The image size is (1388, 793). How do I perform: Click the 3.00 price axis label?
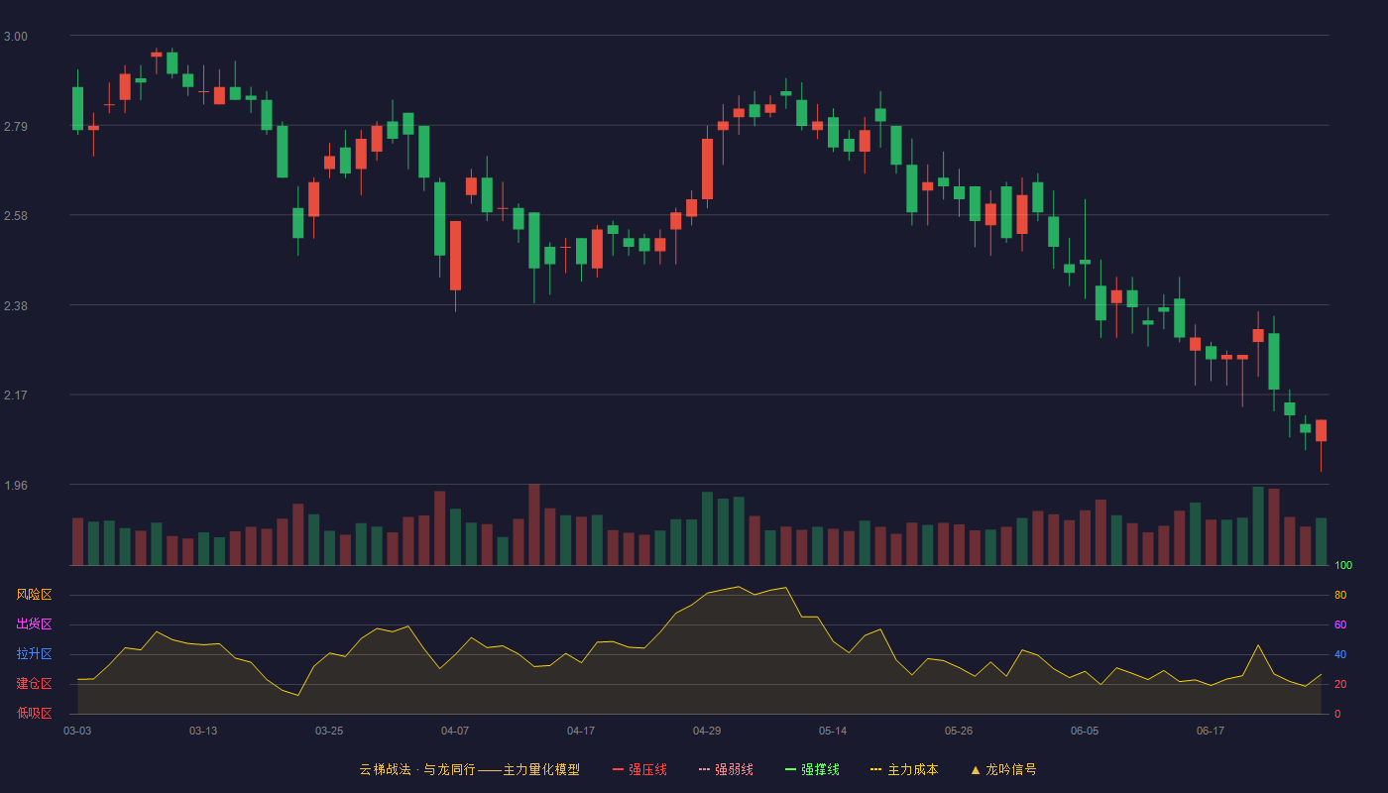pos(16,37)
